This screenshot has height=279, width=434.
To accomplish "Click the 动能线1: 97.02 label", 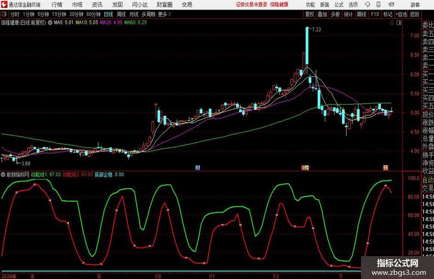I will tap(45, 175).
